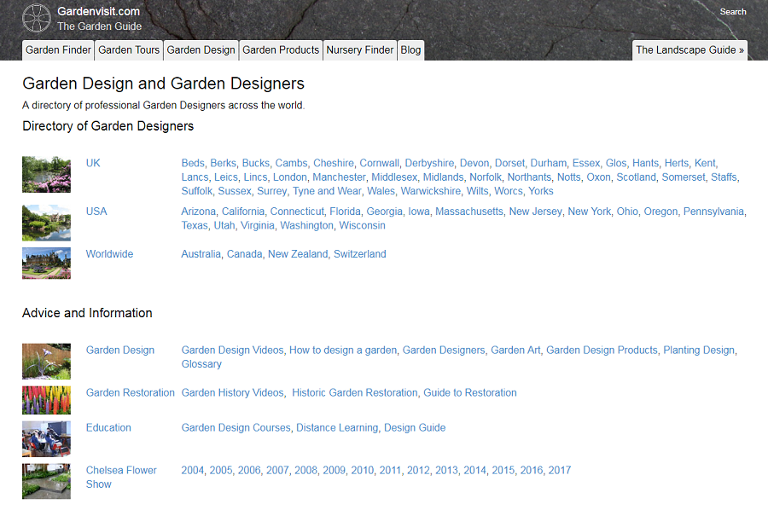The width and height of the screenshot is (768, 510).
Task: Click the Gardenvisit.com circular logo icon
Action: (37, 19)
